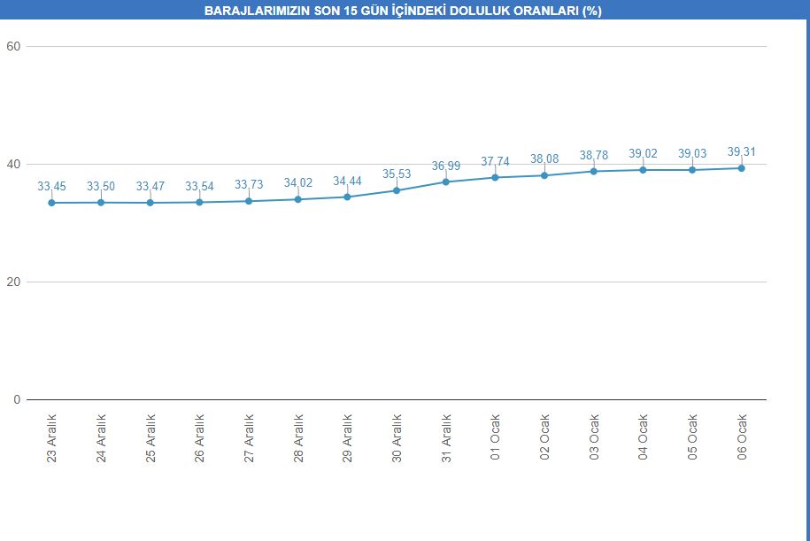The image size is (810, 541).
Task: Click the 36,99 value label
Action: (446, 166)
